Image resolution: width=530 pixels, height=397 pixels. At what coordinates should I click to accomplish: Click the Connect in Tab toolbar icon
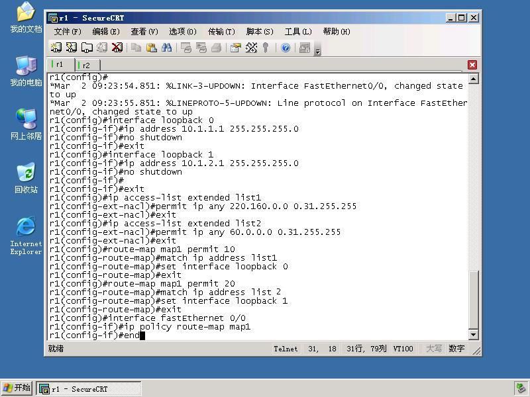click(87, 48)
